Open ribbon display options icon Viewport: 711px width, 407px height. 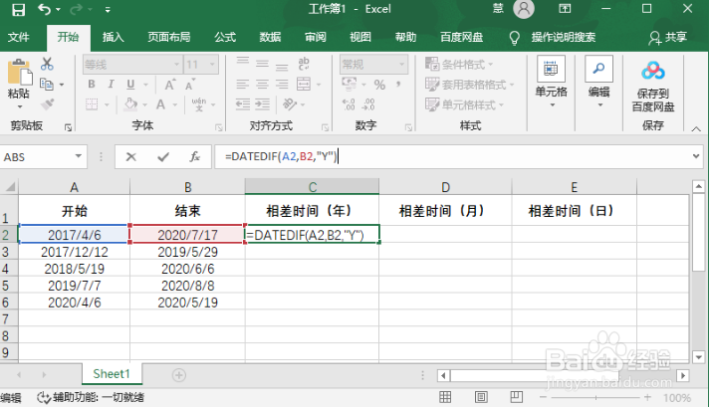click(x=565, y=9)
